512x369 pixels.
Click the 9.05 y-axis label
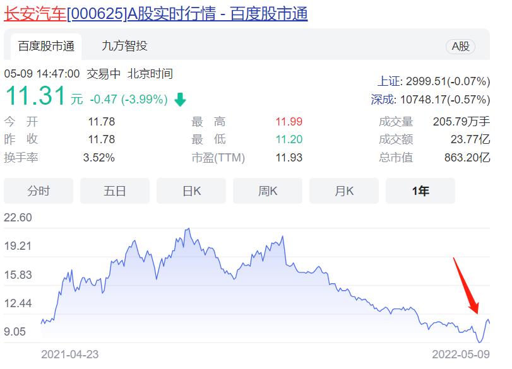click(x=15, y=332)
